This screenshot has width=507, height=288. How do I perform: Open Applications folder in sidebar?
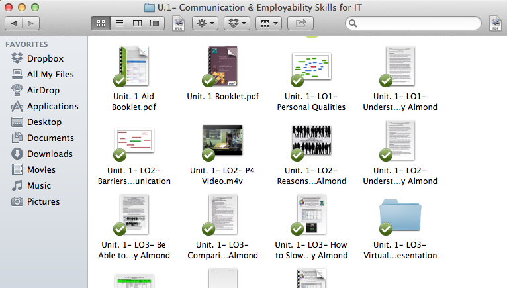click(44, 106)
